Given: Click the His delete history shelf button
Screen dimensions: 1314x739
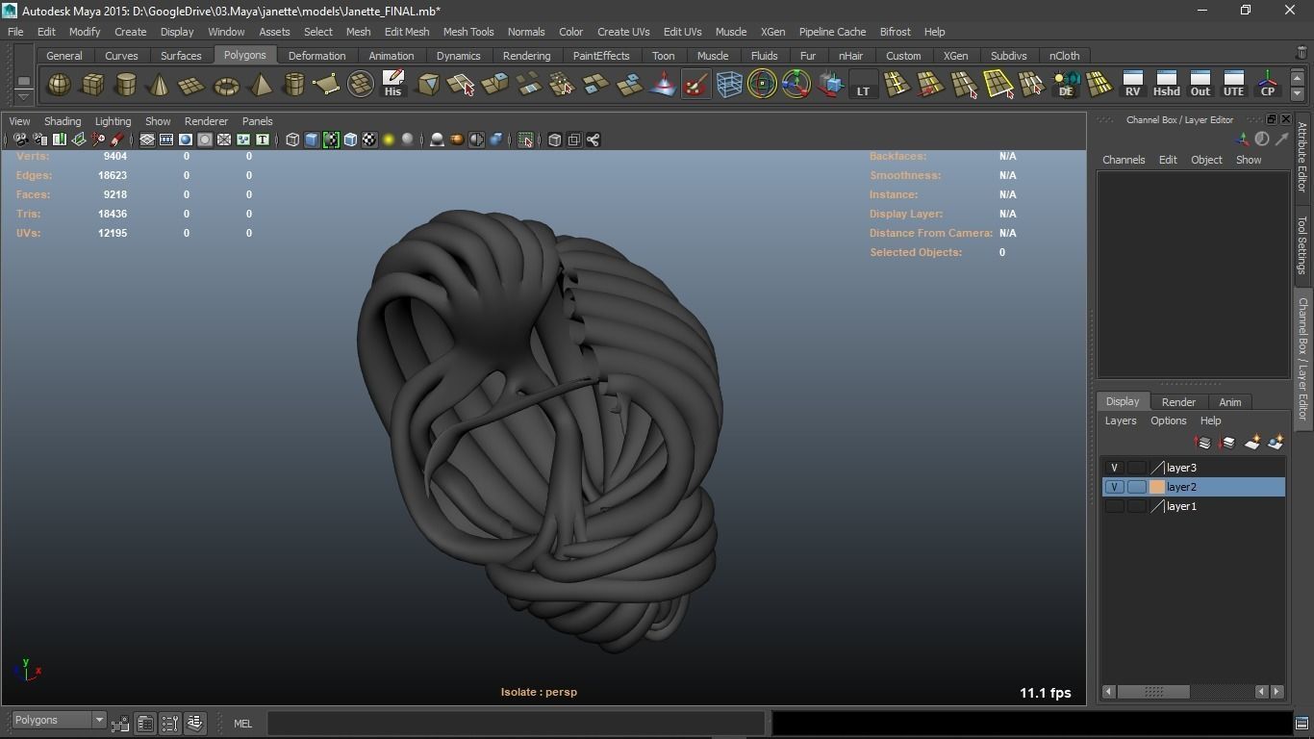Looking at the screenshot, I should pyautogui.click(x=392, y=85).
